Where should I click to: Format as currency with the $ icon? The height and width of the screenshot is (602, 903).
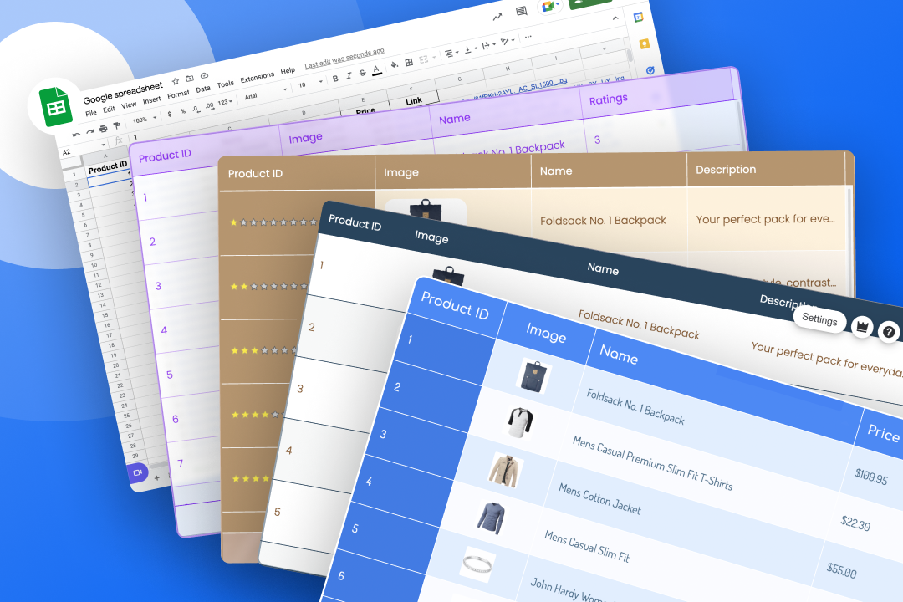169,114
